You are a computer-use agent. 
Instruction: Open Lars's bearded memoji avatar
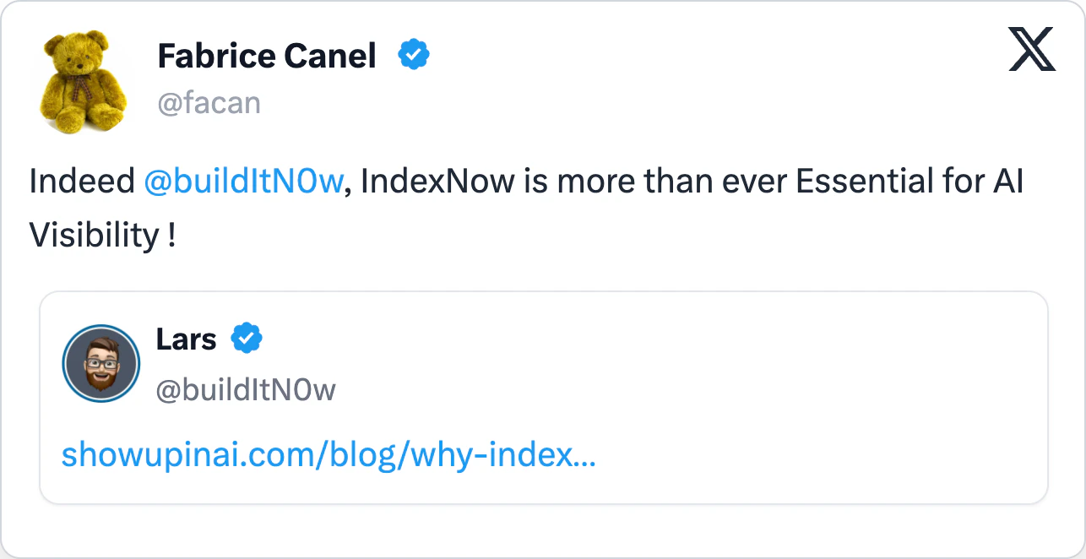101,364
